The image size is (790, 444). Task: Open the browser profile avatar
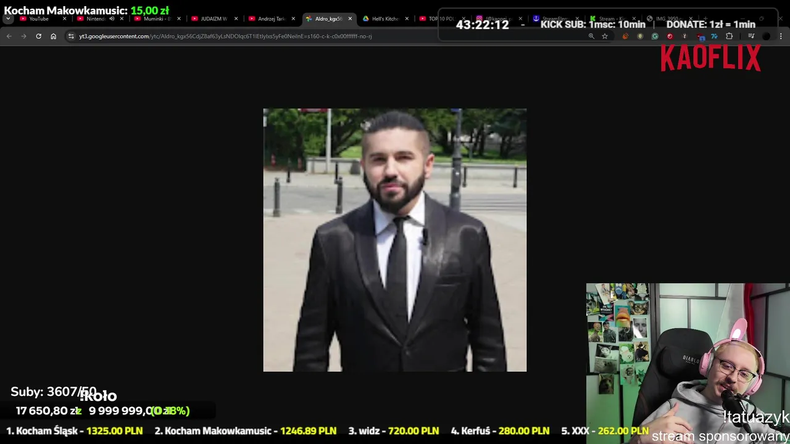click(766, 36)
